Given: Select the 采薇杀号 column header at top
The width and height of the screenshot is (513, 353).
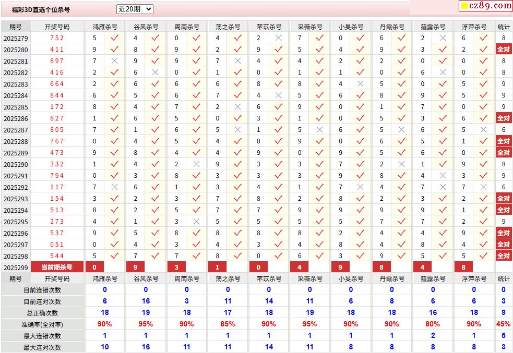Looking at the screenshot, I should pyautogui.click(x=310, y=27).
